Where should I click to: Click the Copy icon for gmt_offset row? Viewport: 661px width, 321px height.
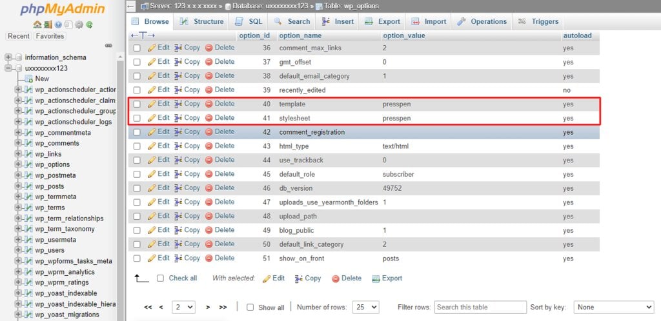pos(179,62)
